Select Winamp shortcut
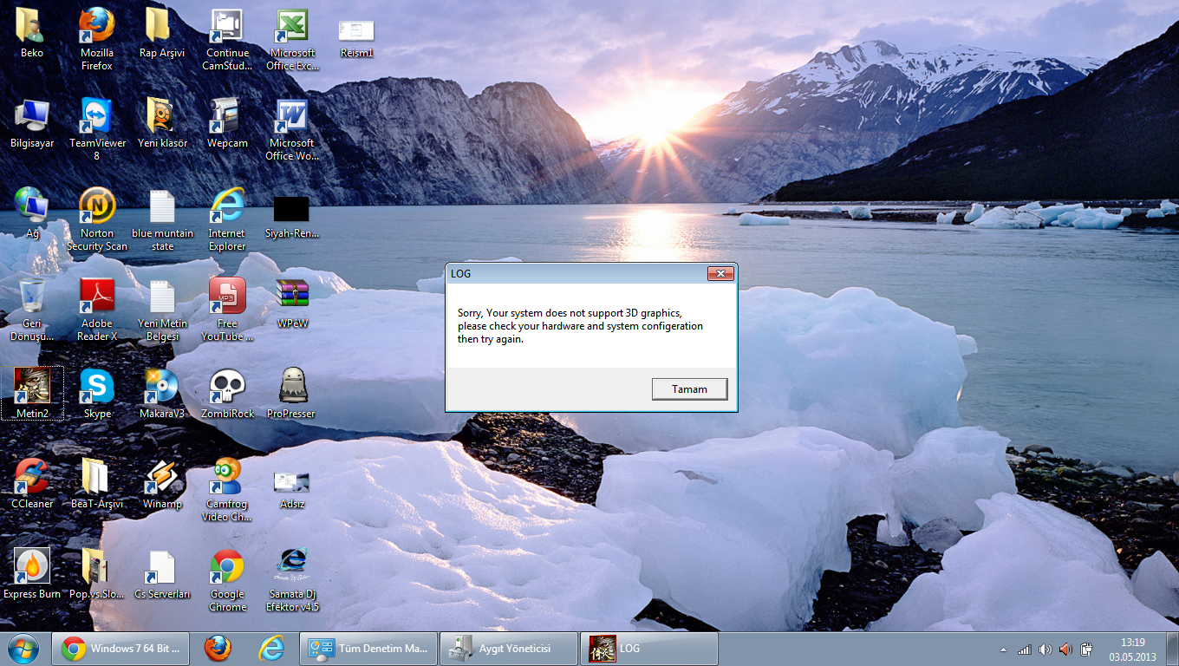 (x=162, y=483)
